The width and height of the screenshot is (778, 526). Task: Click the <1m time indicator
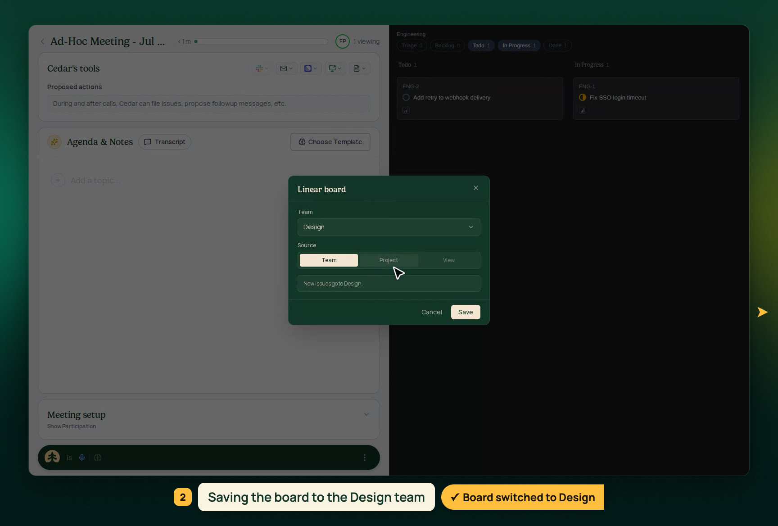point(185,41)
